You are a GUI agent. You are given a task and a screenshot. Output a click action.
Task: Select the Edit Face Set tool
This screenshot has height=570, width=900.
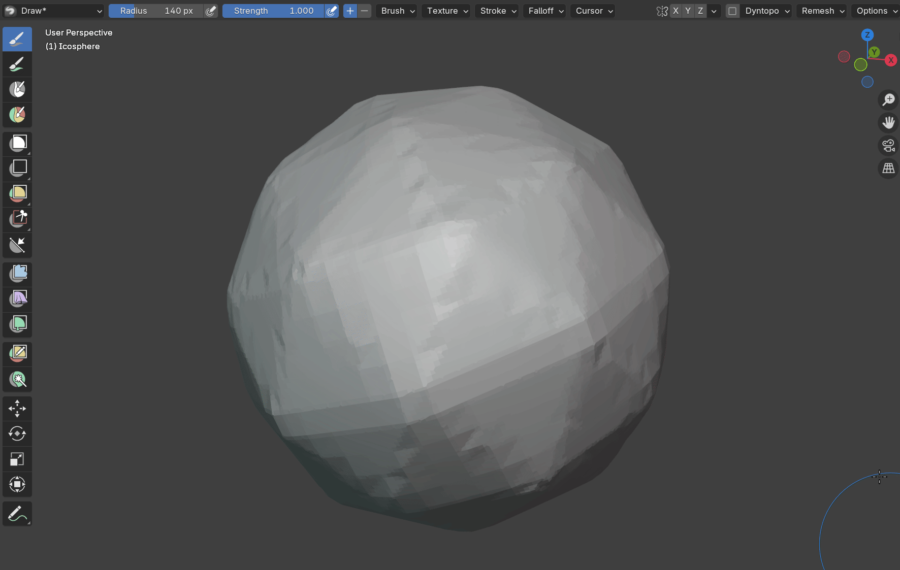[x=17, y=354]
